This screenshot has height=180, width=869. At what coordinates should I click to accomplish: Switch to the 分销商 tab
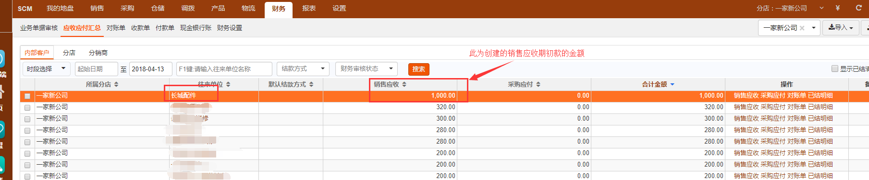coord(98,53)
